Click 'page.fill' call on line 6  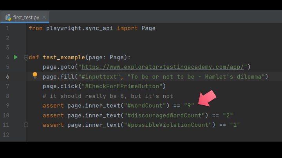58,77
